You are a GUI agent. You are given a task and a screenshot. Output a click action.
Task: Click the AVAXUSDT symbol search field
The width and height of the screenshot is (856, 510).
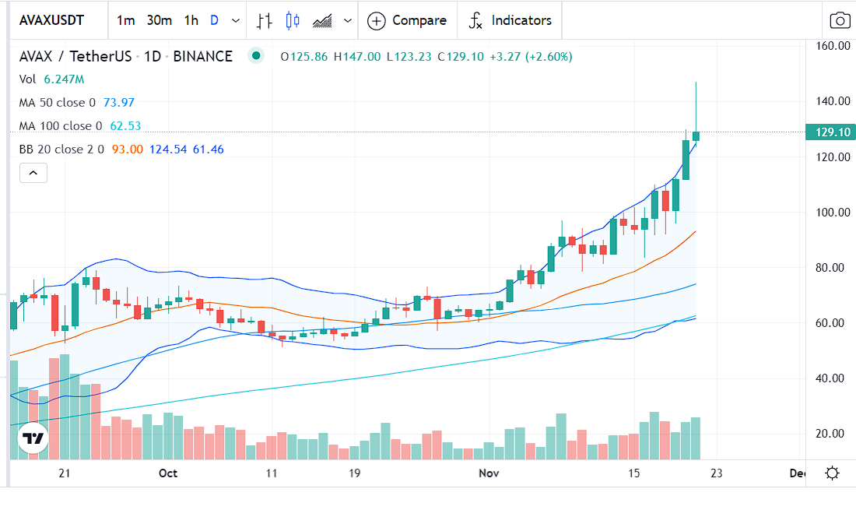tap(52, 20)
